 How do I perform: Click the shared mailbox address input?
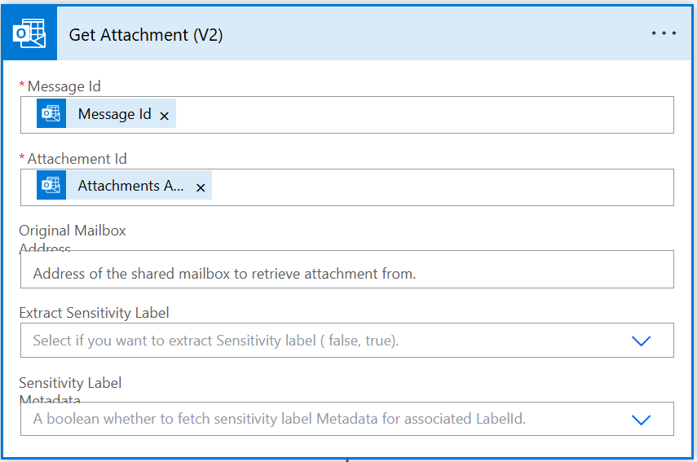(x=347, y=274)
